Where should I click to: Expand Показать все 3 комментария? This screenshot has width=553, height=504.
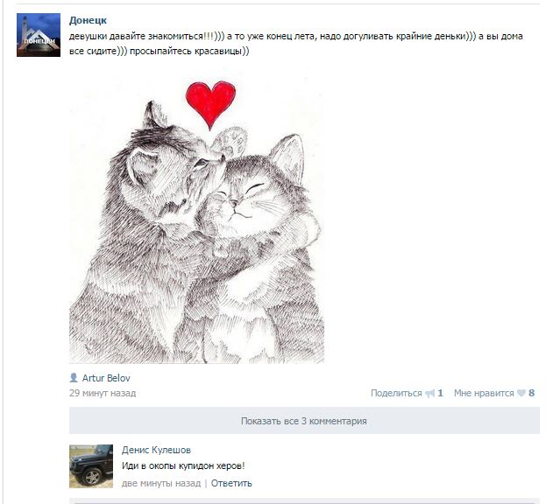point(304,421)
